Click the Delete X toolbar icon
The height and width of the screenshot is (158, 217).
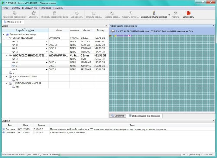175,13
